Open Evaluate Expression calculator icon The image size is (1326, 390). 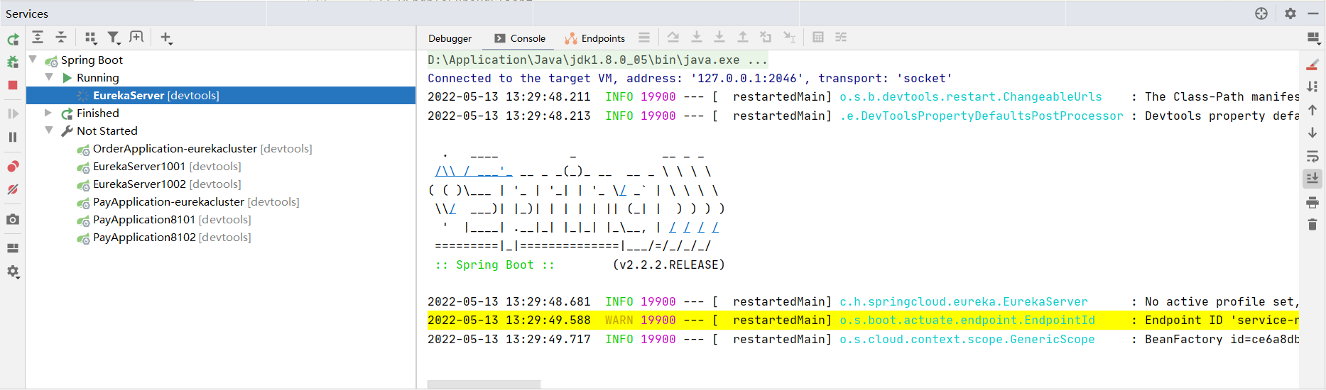point(818,37)
